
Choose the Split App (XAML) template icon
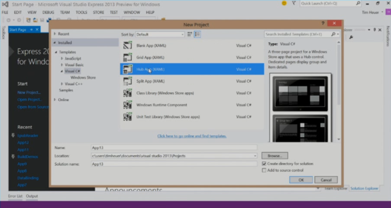click(128, 81)
